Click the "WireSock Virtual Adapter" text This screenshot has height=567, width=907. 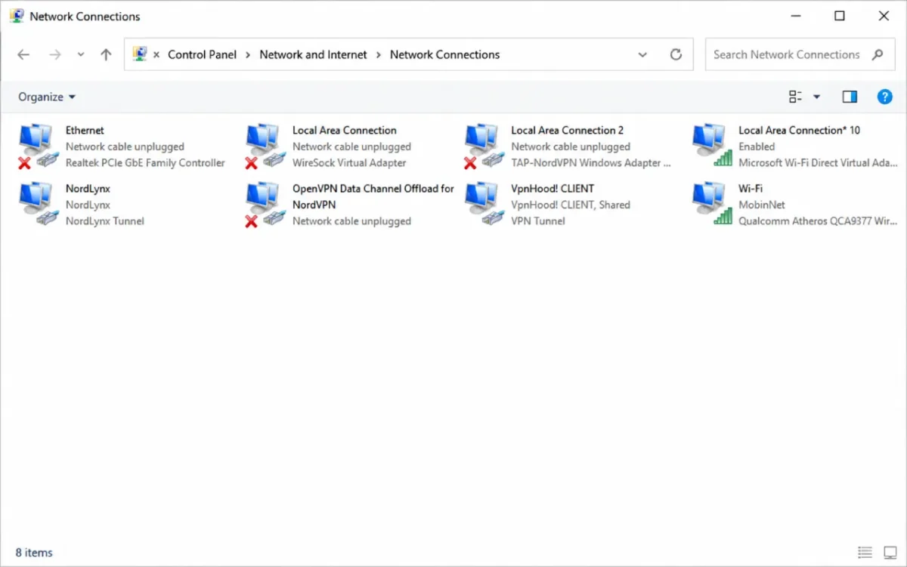click(349, 162)
